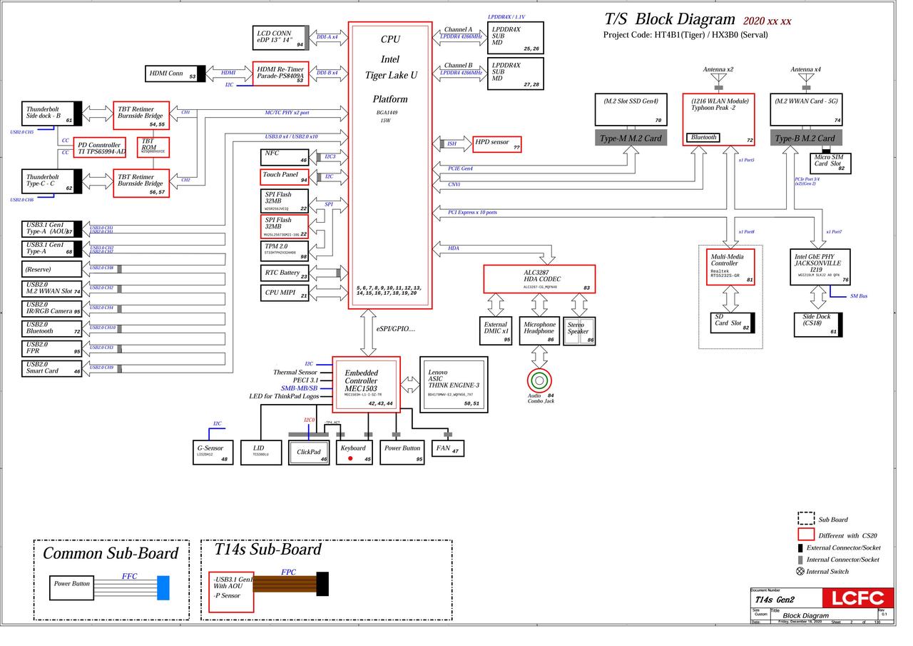The image size is (913, 646).
Task: Click the RTC Battery block
Action: [x=285, y=273]
